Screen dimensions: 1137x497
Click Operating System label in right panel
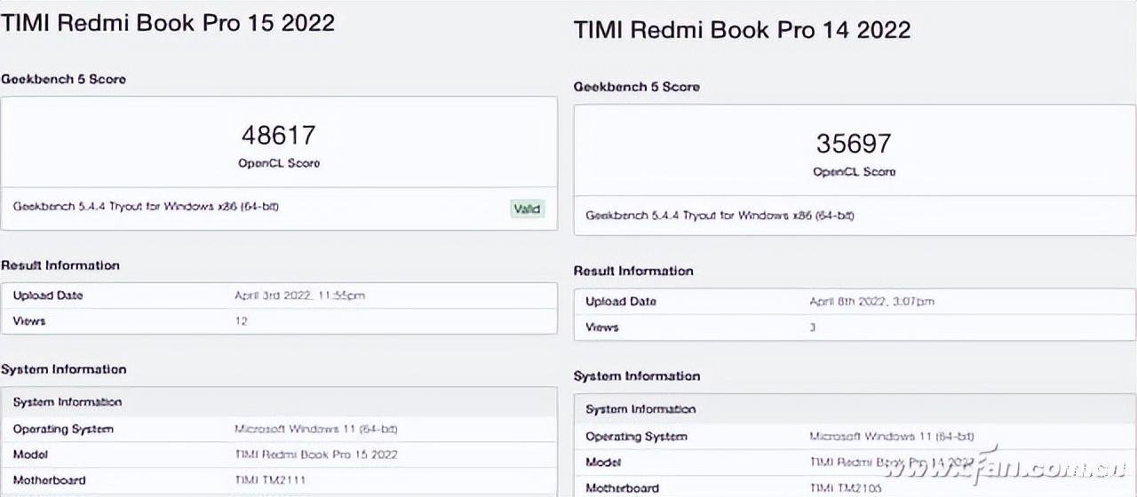coord(637,437)
